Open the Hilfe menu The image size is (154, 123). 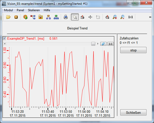point(47,10)
